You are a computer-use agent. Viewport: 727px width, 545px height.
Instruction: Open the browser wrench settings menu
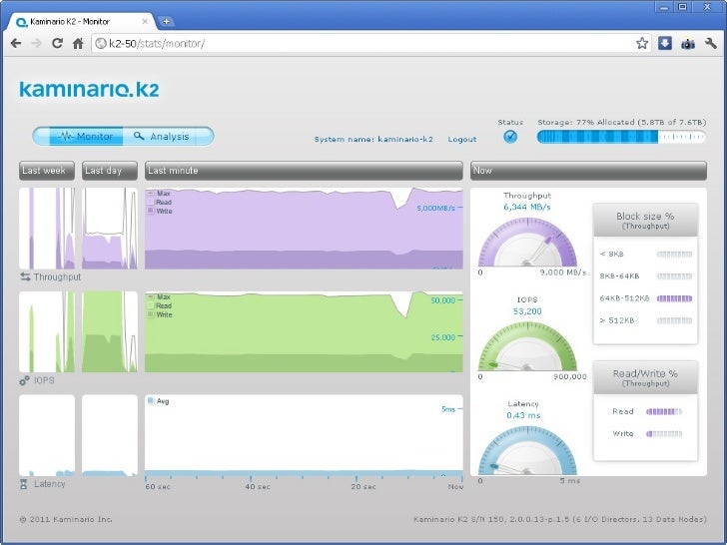pos(710,44)
